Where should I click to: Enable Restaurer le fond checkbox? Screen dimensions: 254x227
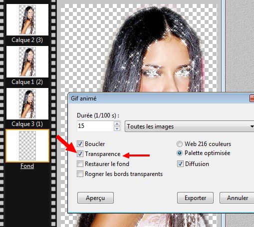coord(80,163)
